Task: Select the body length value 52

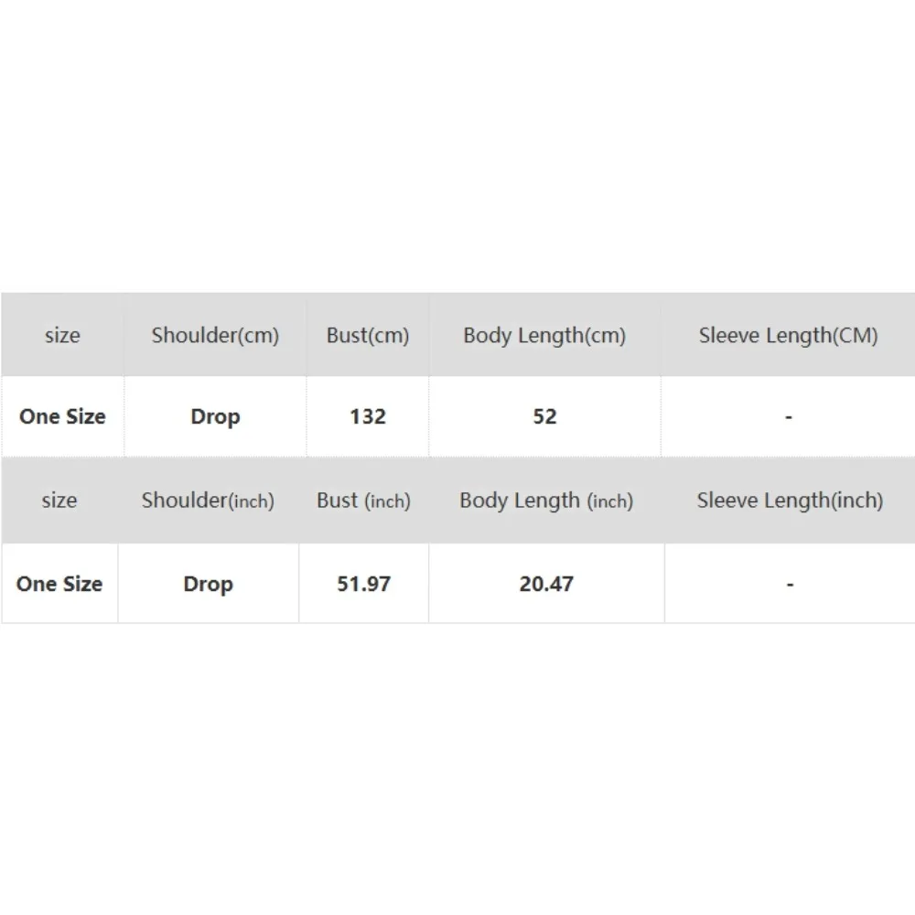Action: tap(544, 416)
